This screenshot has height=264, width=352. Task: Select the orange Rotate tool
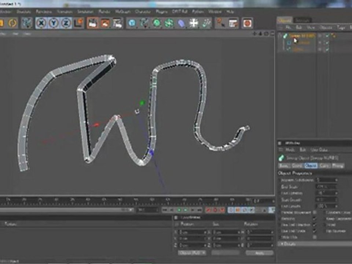pyautogui.click(x=12, y=23)
